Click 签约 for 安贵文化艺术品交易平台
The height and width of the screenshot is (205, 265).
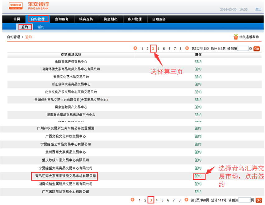pos(198,77)
